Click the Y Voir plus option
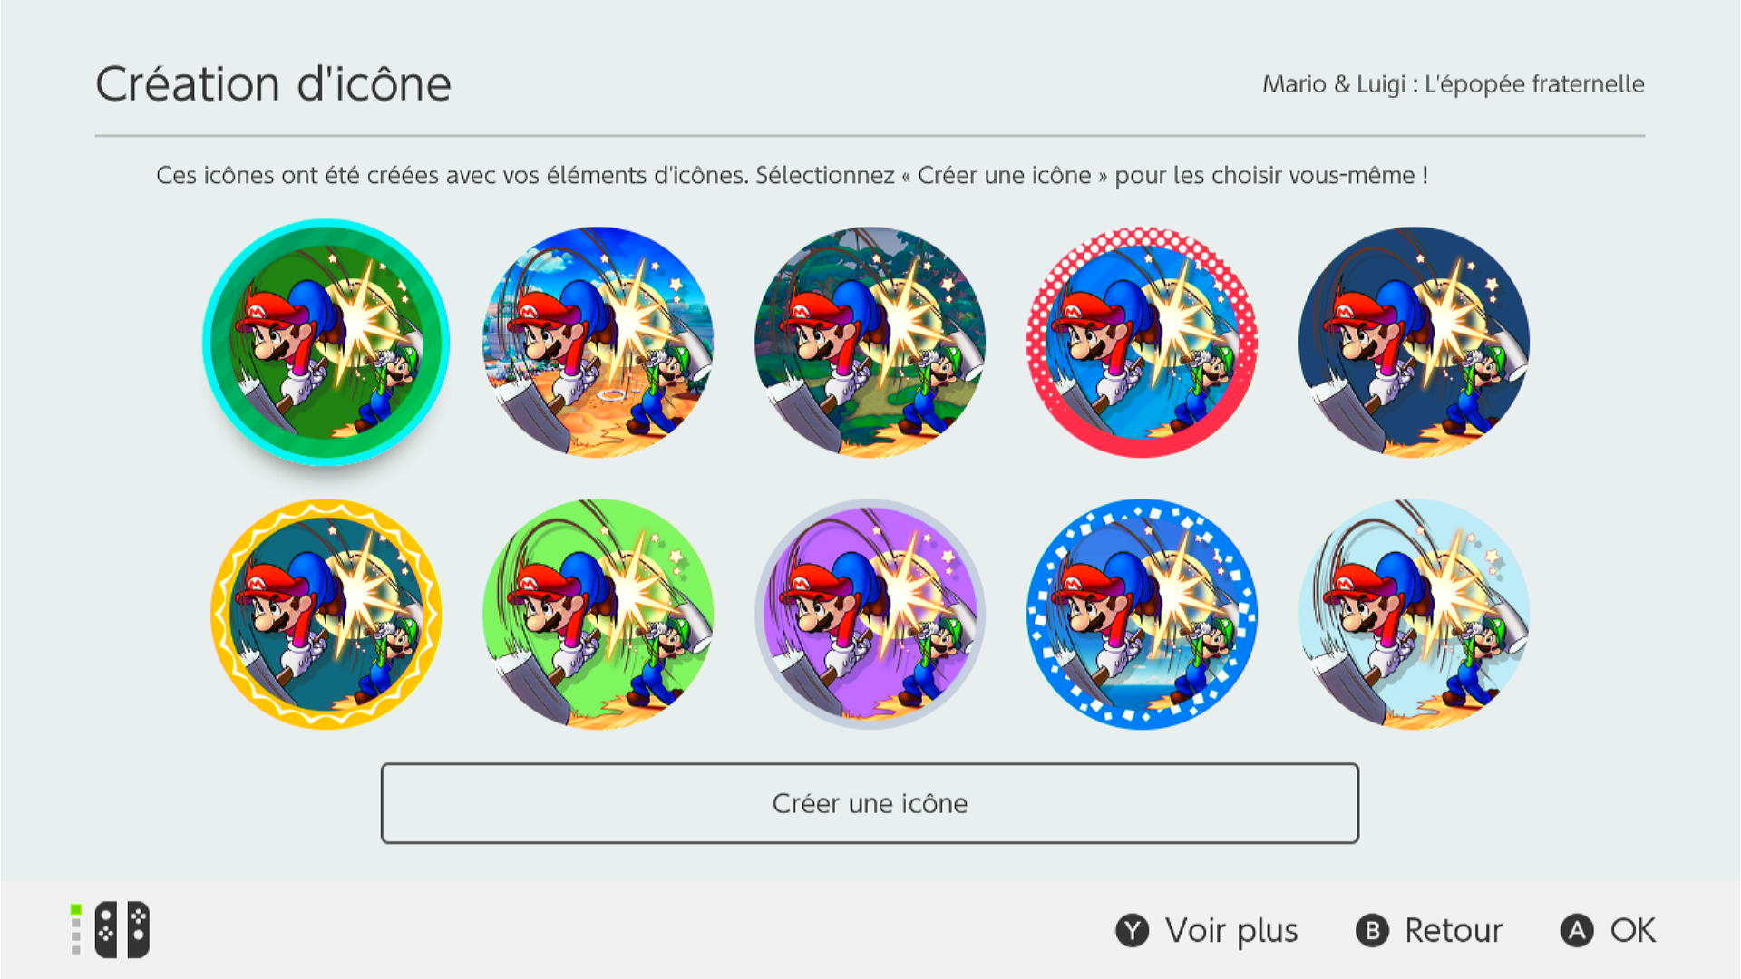 point(1207,931)
